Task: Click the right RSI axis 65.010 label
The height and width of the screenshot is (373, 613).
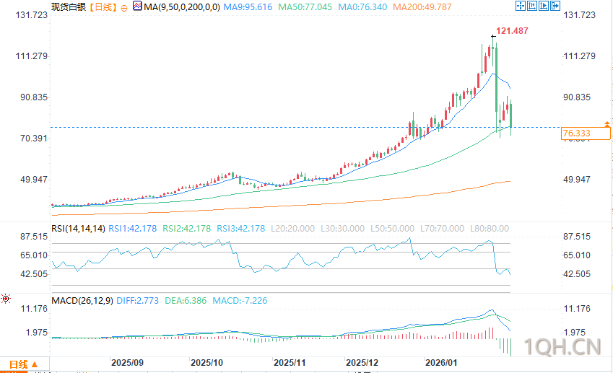Action: (577, 255)
